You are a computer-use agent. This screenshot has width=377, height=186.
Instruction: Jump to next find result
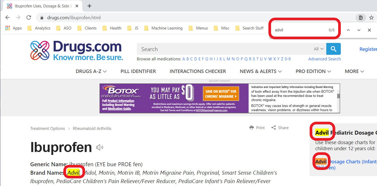[x=359, y=30]
